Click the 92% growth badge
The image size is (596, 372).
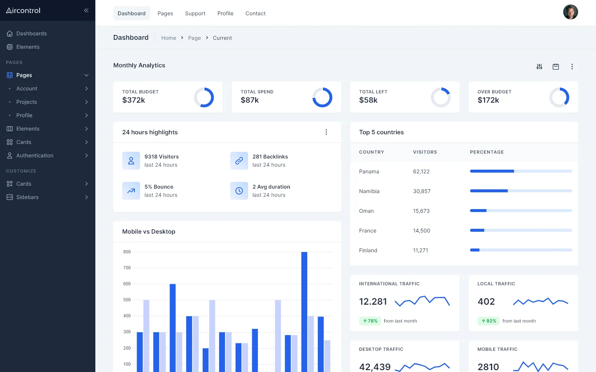point(488,321)
